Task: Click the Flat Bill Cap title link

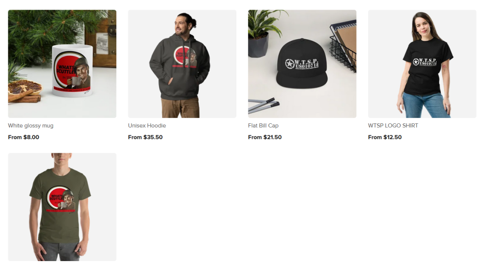Action: coord(263,126)
